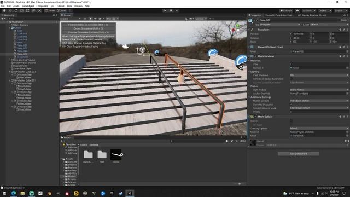Select the Scene tab
350x197 pixels.
66,15
